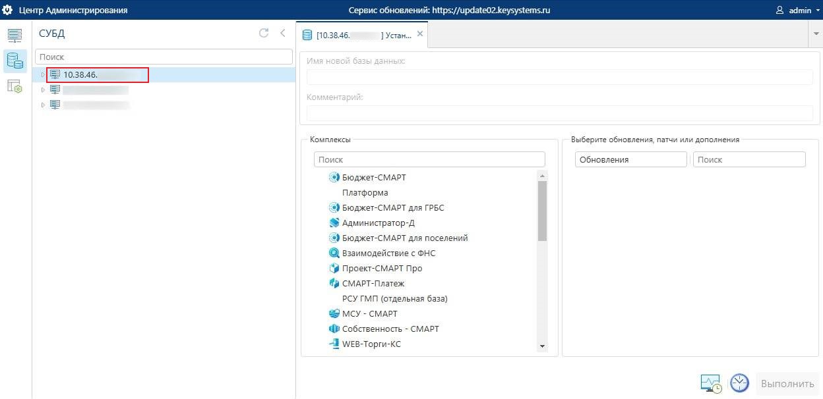Select МСУ - СМАРТ entry

[370, 313]
